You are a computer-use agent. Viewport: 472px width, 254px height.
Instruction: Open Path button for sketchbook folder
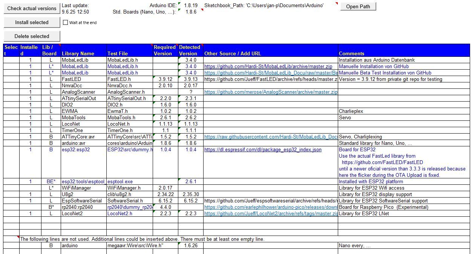coord(358,6)
